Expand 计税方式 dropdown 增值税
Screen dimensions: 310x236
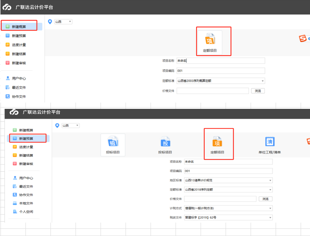[228, 208]
